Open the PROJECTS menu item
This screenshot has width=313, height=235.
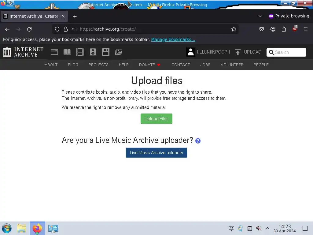(98, 65)
